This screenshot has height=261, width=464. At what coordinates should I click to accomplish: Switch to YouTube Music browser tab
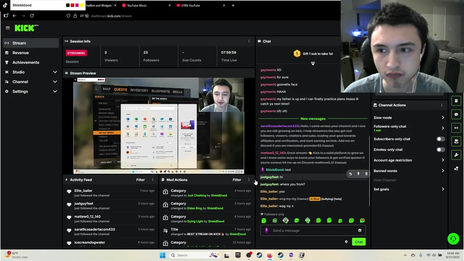[146, 5]
